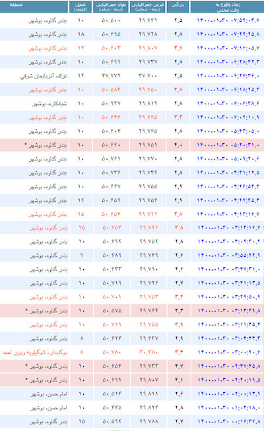The width and height of the screenshot is (264, 431).
Task: Click the longitude value '۵۰.۵۷۵'
Action: point(112,311)
